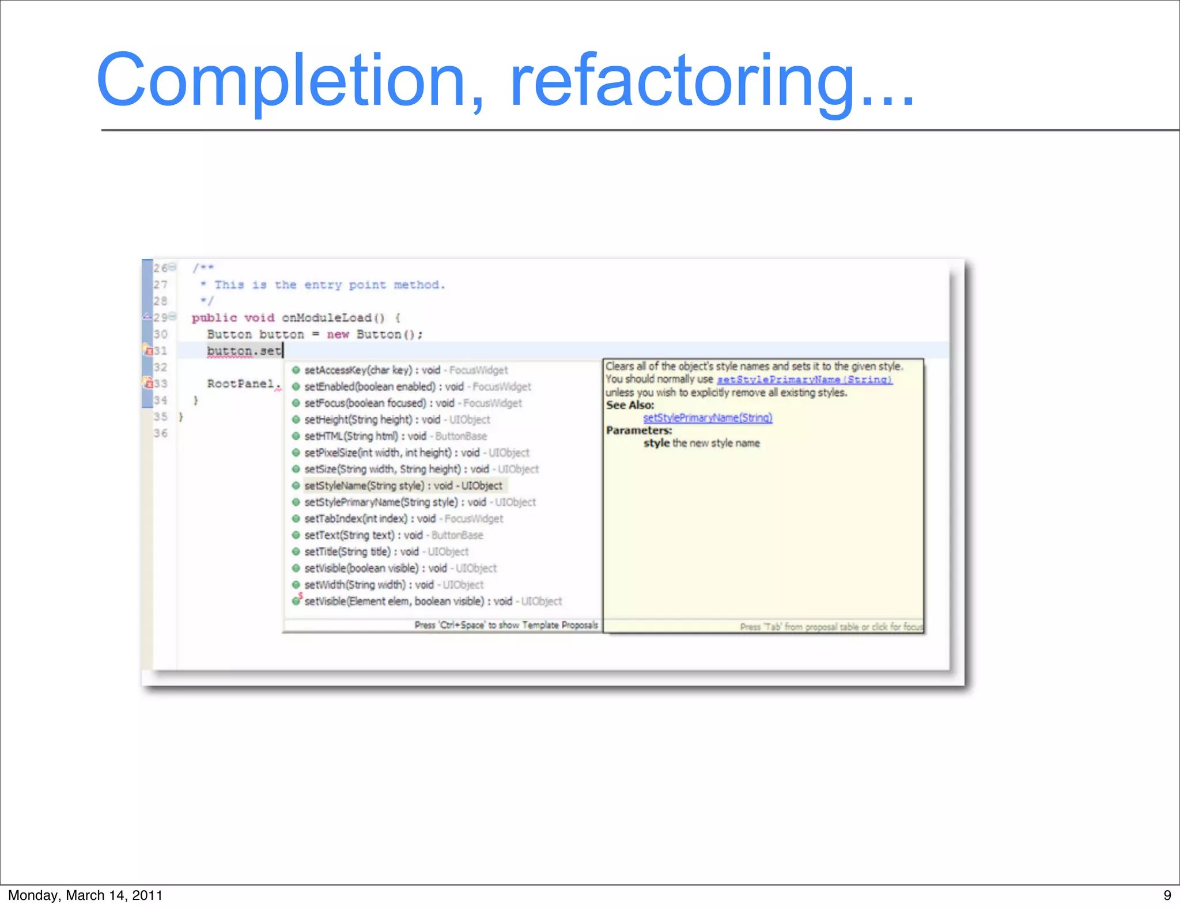The width and height of the screenshot is (1180, 908).
Task: Choose setText(String text) proposal
Action: click(394, 535)
